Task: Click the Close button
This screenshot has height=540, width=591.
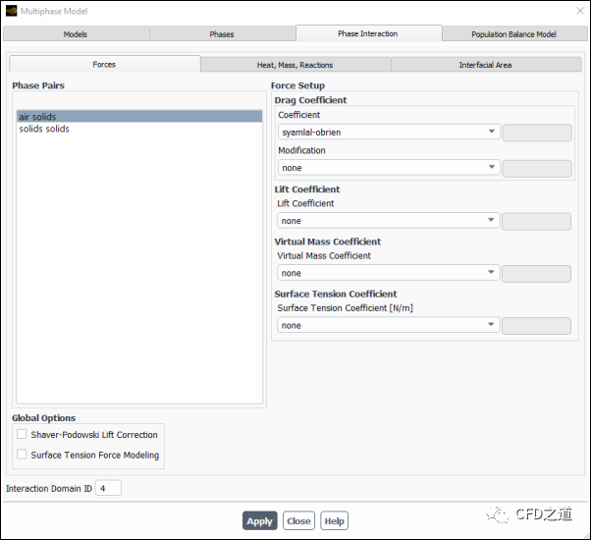Action: pos(298,520)
